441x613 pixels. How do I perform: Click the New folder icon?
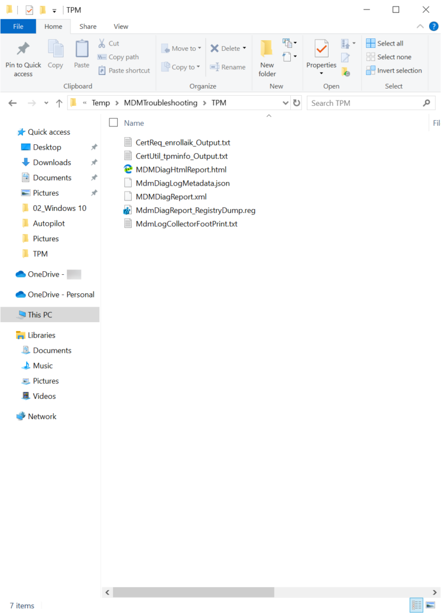(267, 48)
